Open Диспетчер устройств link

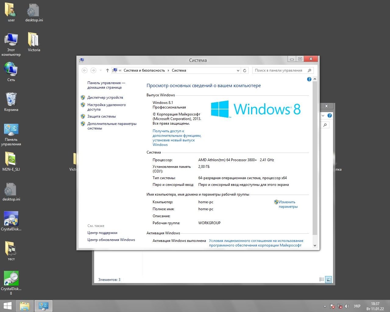point(105,97)
